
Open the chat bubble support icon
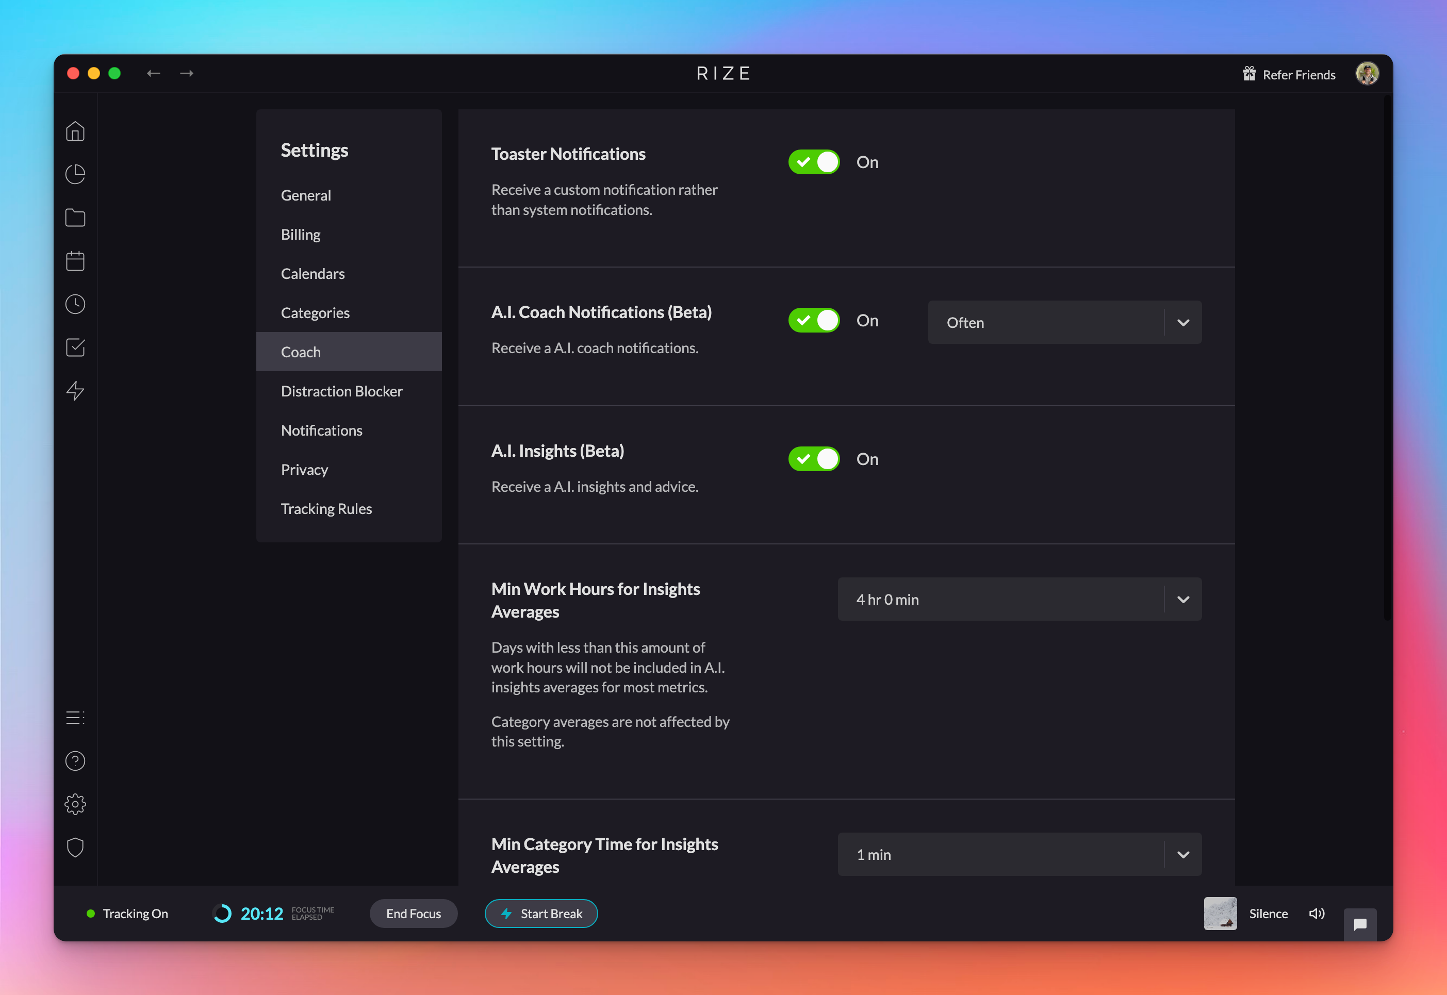click(1360, 924)
